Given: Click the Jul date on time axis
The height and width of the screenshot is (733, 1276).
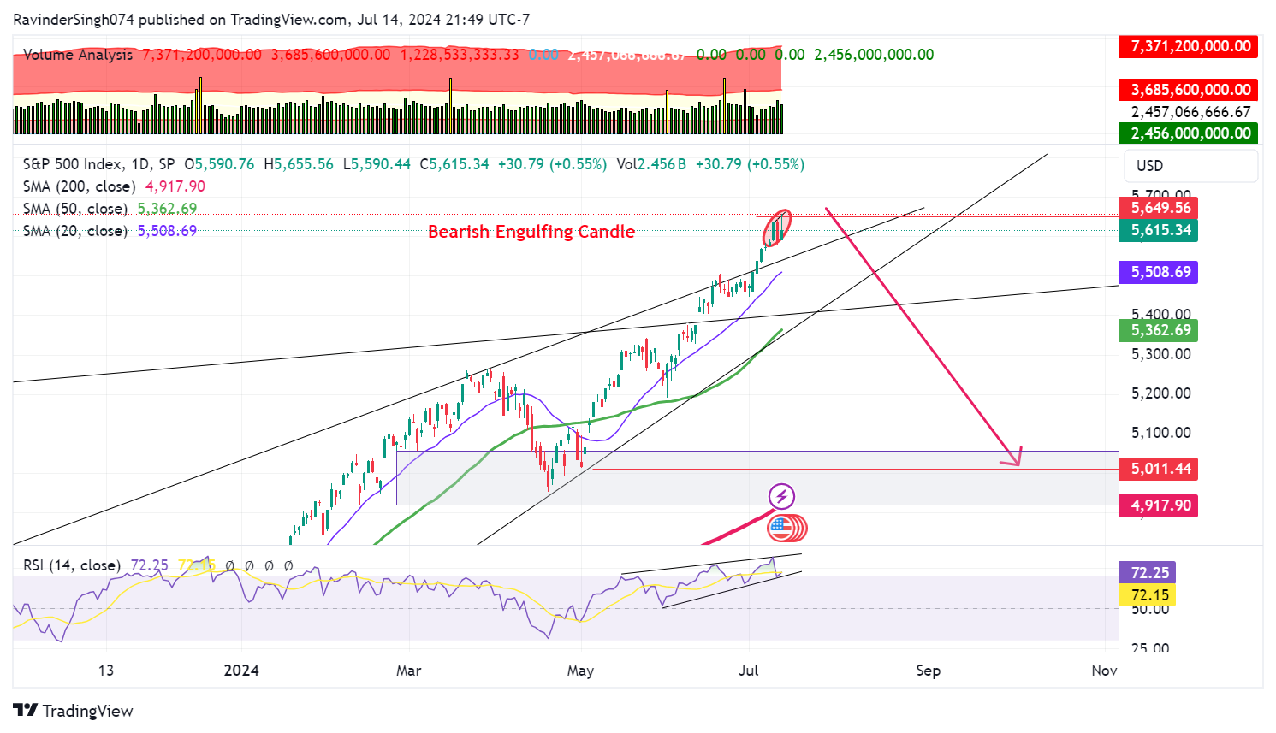Looking at the screenshot, I should pyautogui.click(x=749, y=671).
